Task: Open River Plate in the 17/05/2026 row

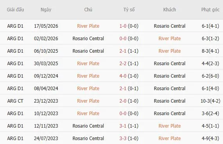Action: pyautogui.click(x=88, y=26)
